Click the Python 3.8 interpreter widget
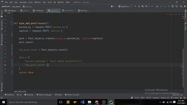Viewport: 187px width, 105px height. 165,98
